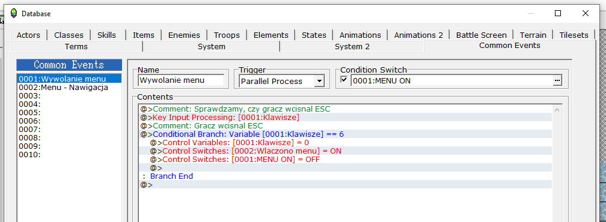Open the System 2 tab
Viewport: 606px width, 222px height.
tap(352, 47)
